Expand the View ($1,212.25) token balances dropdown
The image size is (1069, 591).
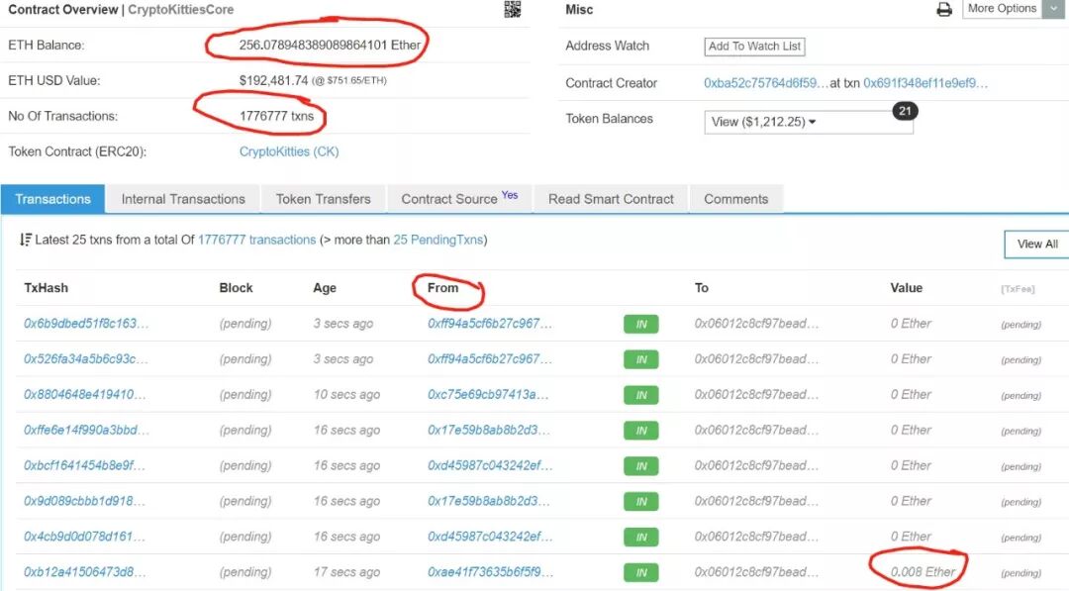pos(808,122)
